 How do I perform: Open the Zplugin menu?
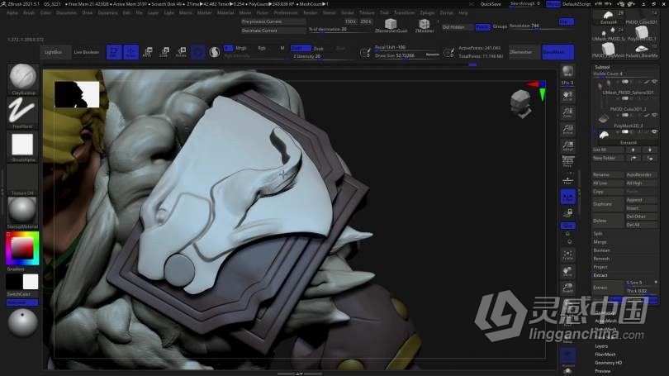pyautogui.click(x=427, y=12)
